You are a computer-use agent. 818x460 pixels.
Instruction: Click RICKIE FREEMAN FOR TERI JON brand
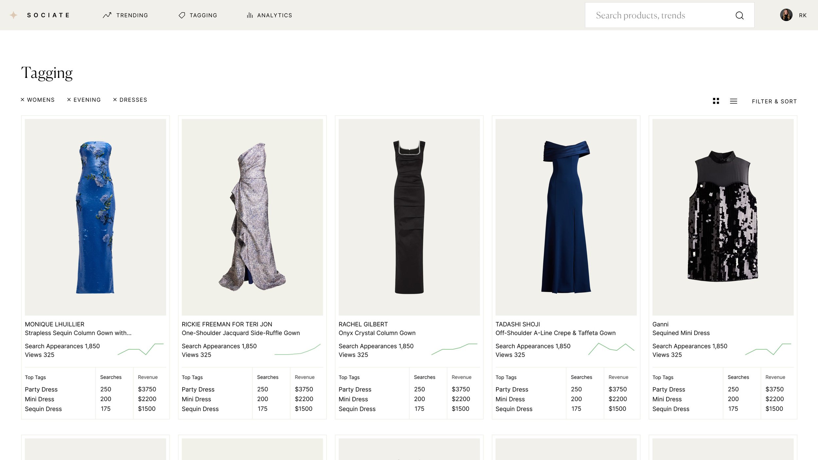pos(227,324)
